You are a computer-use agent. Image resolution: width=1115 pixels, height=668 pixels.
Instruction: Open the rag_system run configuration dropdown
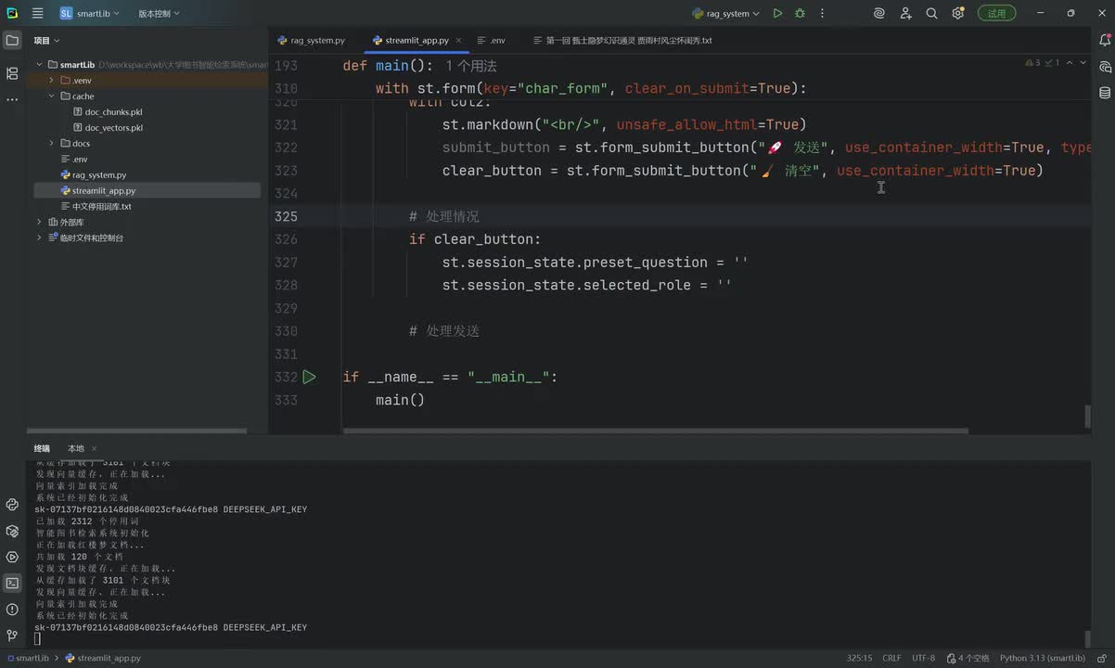725,13
